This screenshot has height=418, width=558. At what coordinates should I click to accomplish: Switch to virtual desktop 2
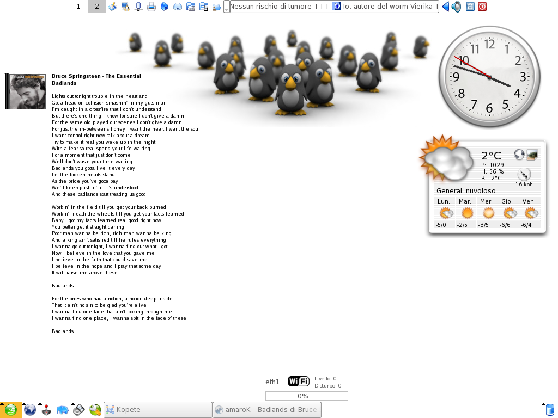pyautogui.click(x=97, y=7)
